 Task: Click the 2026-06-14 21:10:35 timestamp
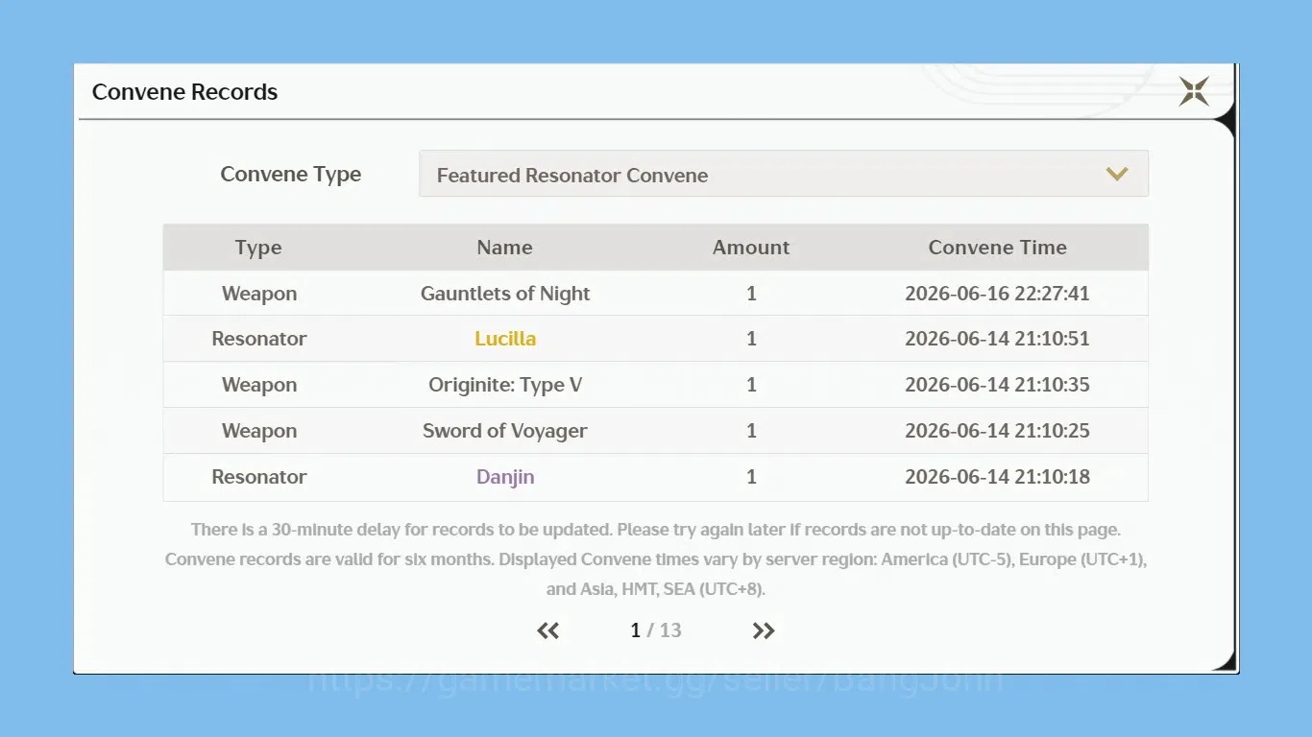[x=997, y=385]
